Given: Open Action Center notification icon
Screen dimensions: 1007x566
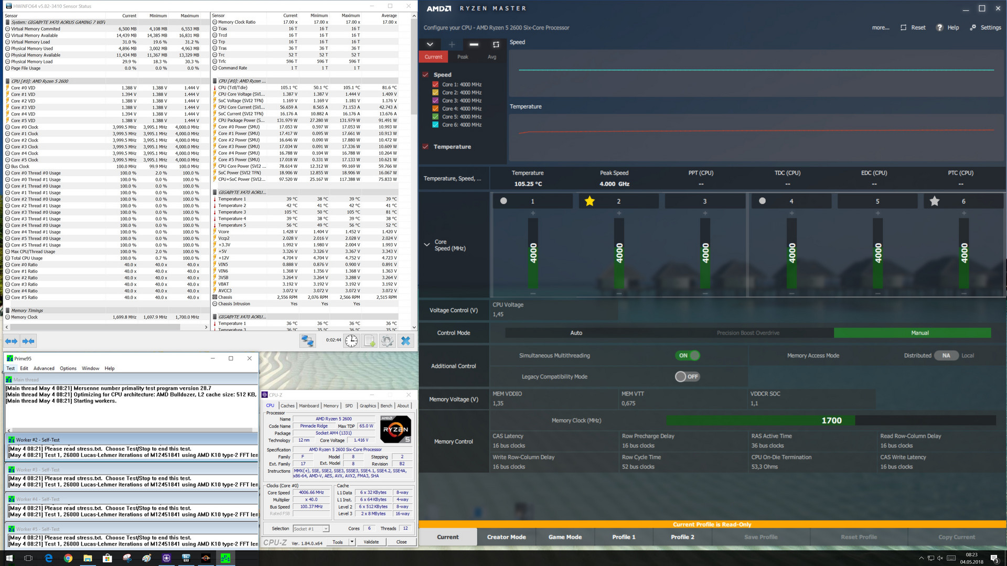Looking at the screenshot, I should (x=994, y=558).
